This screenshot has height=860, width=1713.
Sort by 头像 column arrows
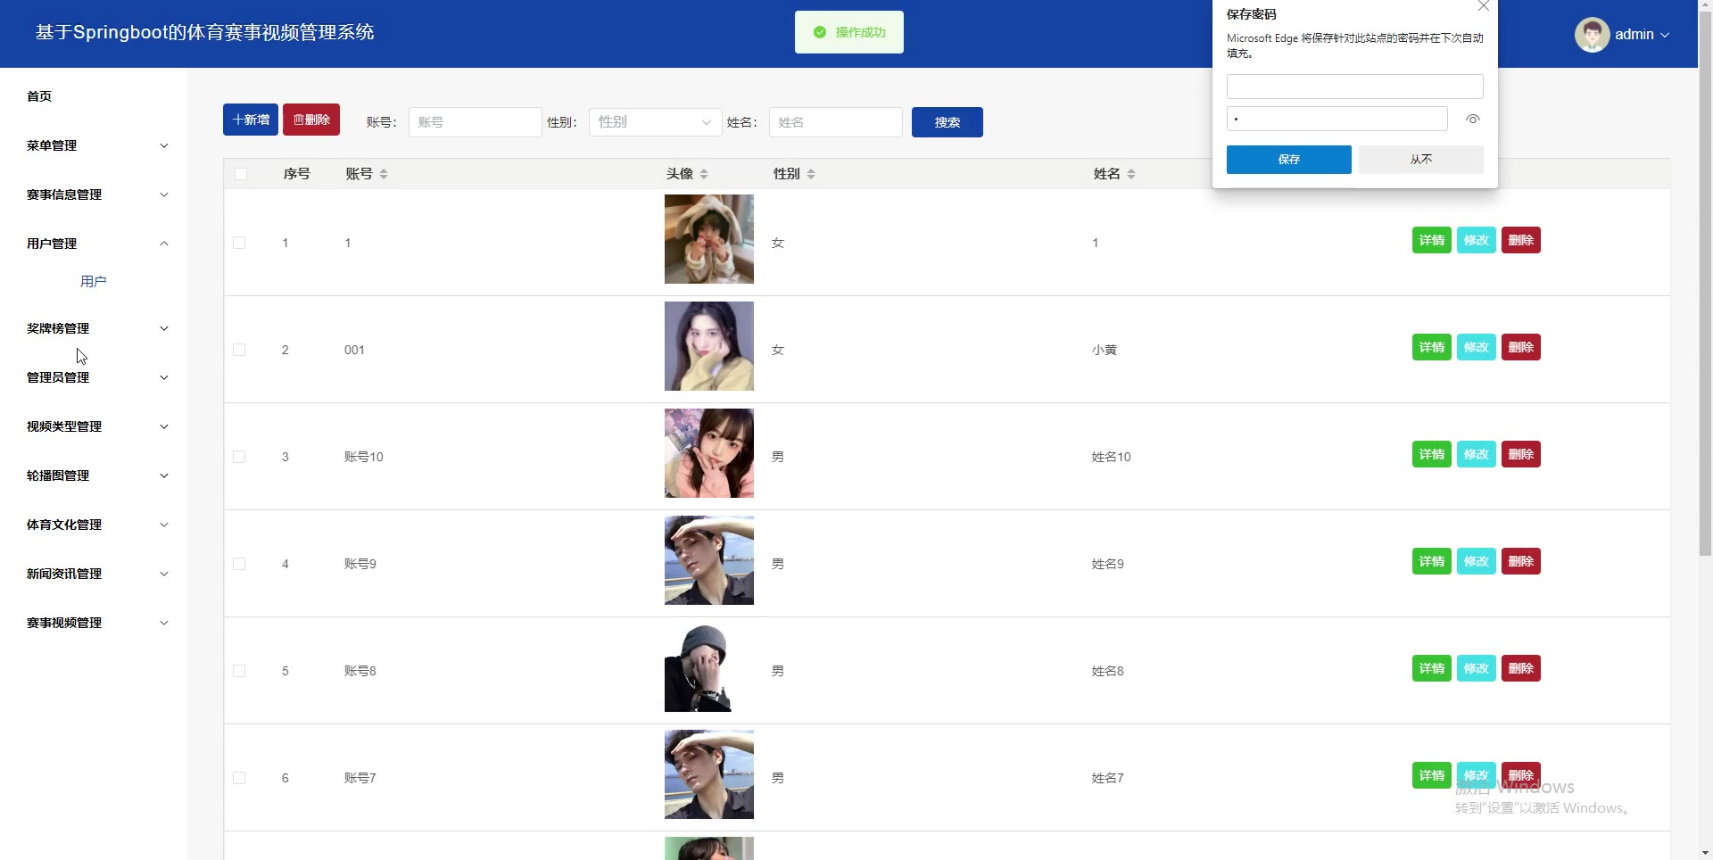[704, 174]
